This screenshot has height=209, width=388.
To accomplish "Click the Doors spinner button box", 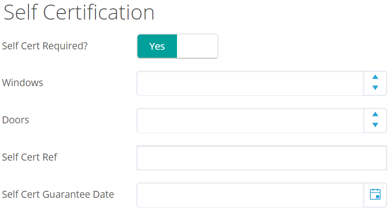I will (375, 120).
